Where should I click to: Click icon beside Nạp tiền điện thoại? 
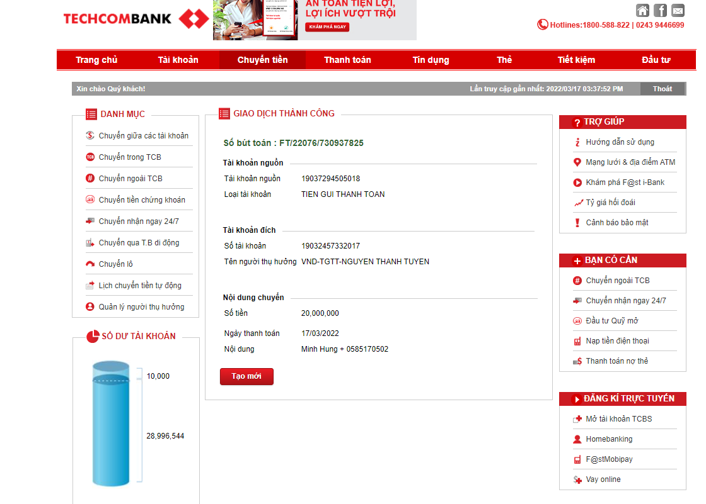coord(577,341)
